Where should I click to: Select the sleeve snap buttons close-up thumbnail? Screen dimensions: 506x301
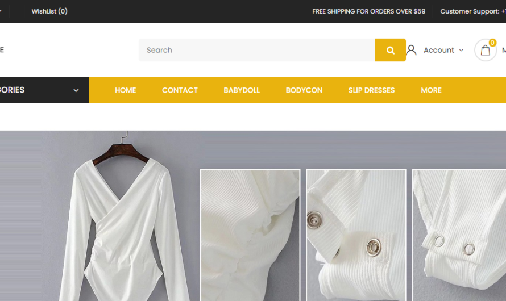click(356, 235)
